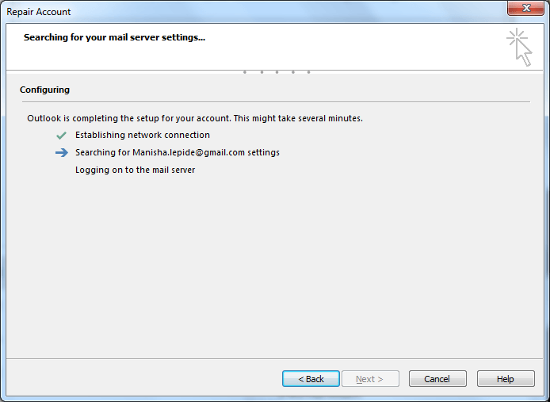Click the 'Outlook is completing the setup' message
Screen dimensions: 550x402
point(195,118)
